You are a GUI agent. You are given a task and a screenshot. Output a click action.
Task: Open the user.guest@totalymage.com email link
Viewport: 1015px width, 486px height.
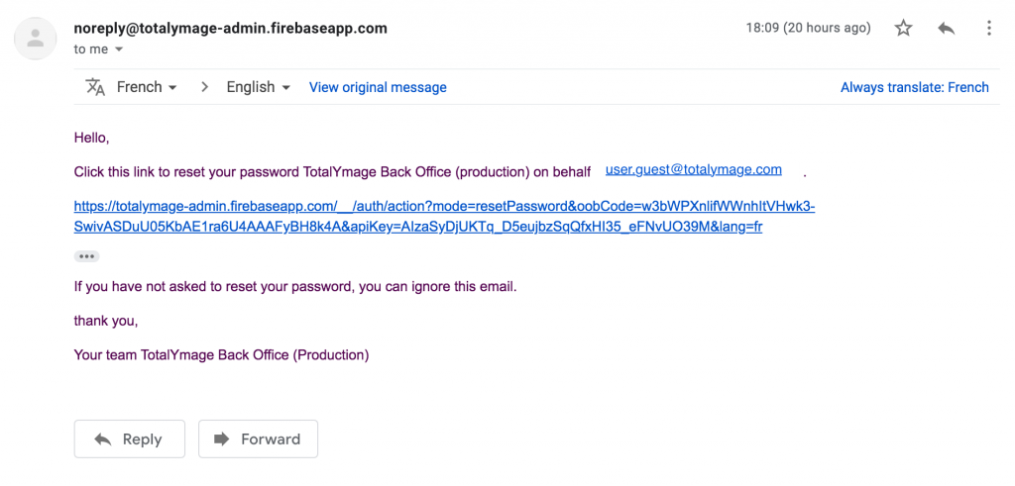click(694, 170)
